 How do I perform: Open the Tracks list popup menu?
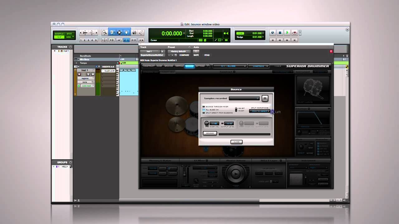point(71,47)
